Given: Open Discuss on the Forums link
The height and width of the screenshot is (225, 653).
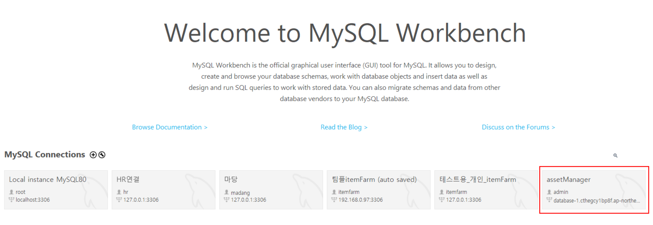Looking at the screenshot, I should pyautogui.click(x=518, y=127).
